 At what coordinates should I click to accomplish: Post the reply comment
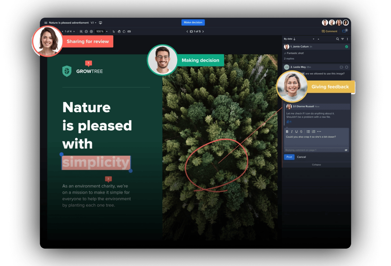[289, 157]
